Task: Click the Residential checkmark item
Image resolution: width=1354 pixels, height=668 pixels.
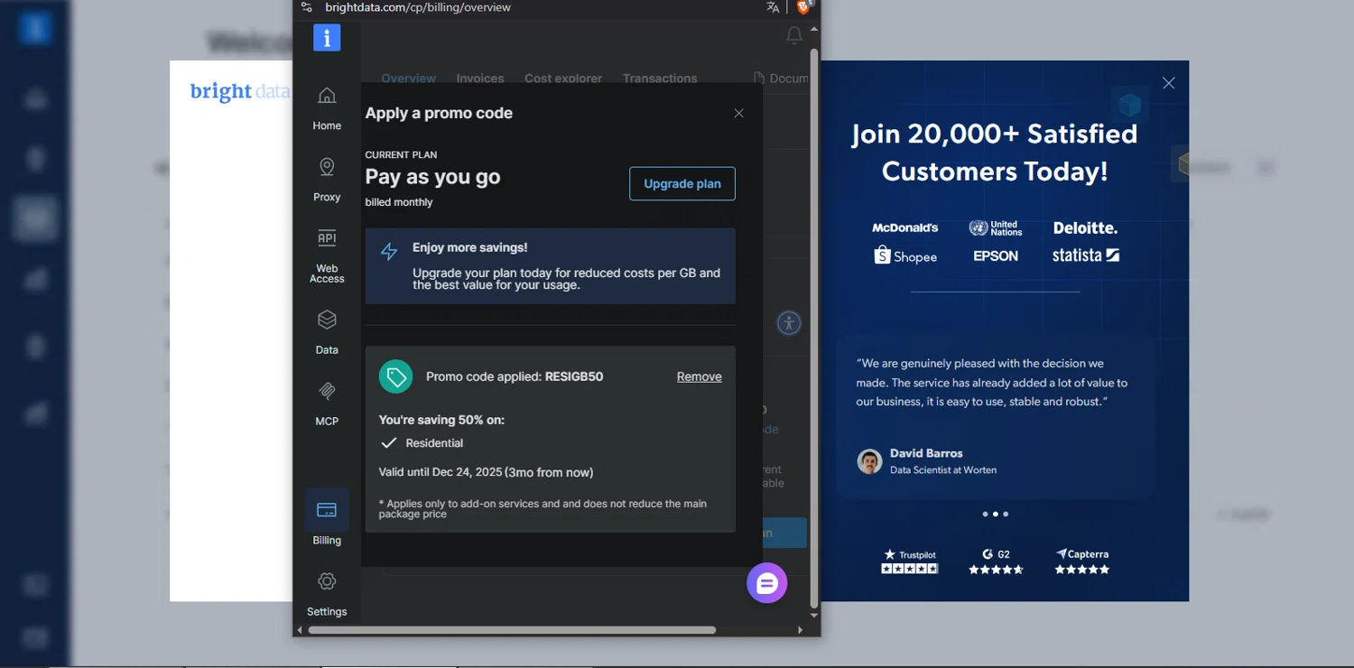Action: click(422, 443)
